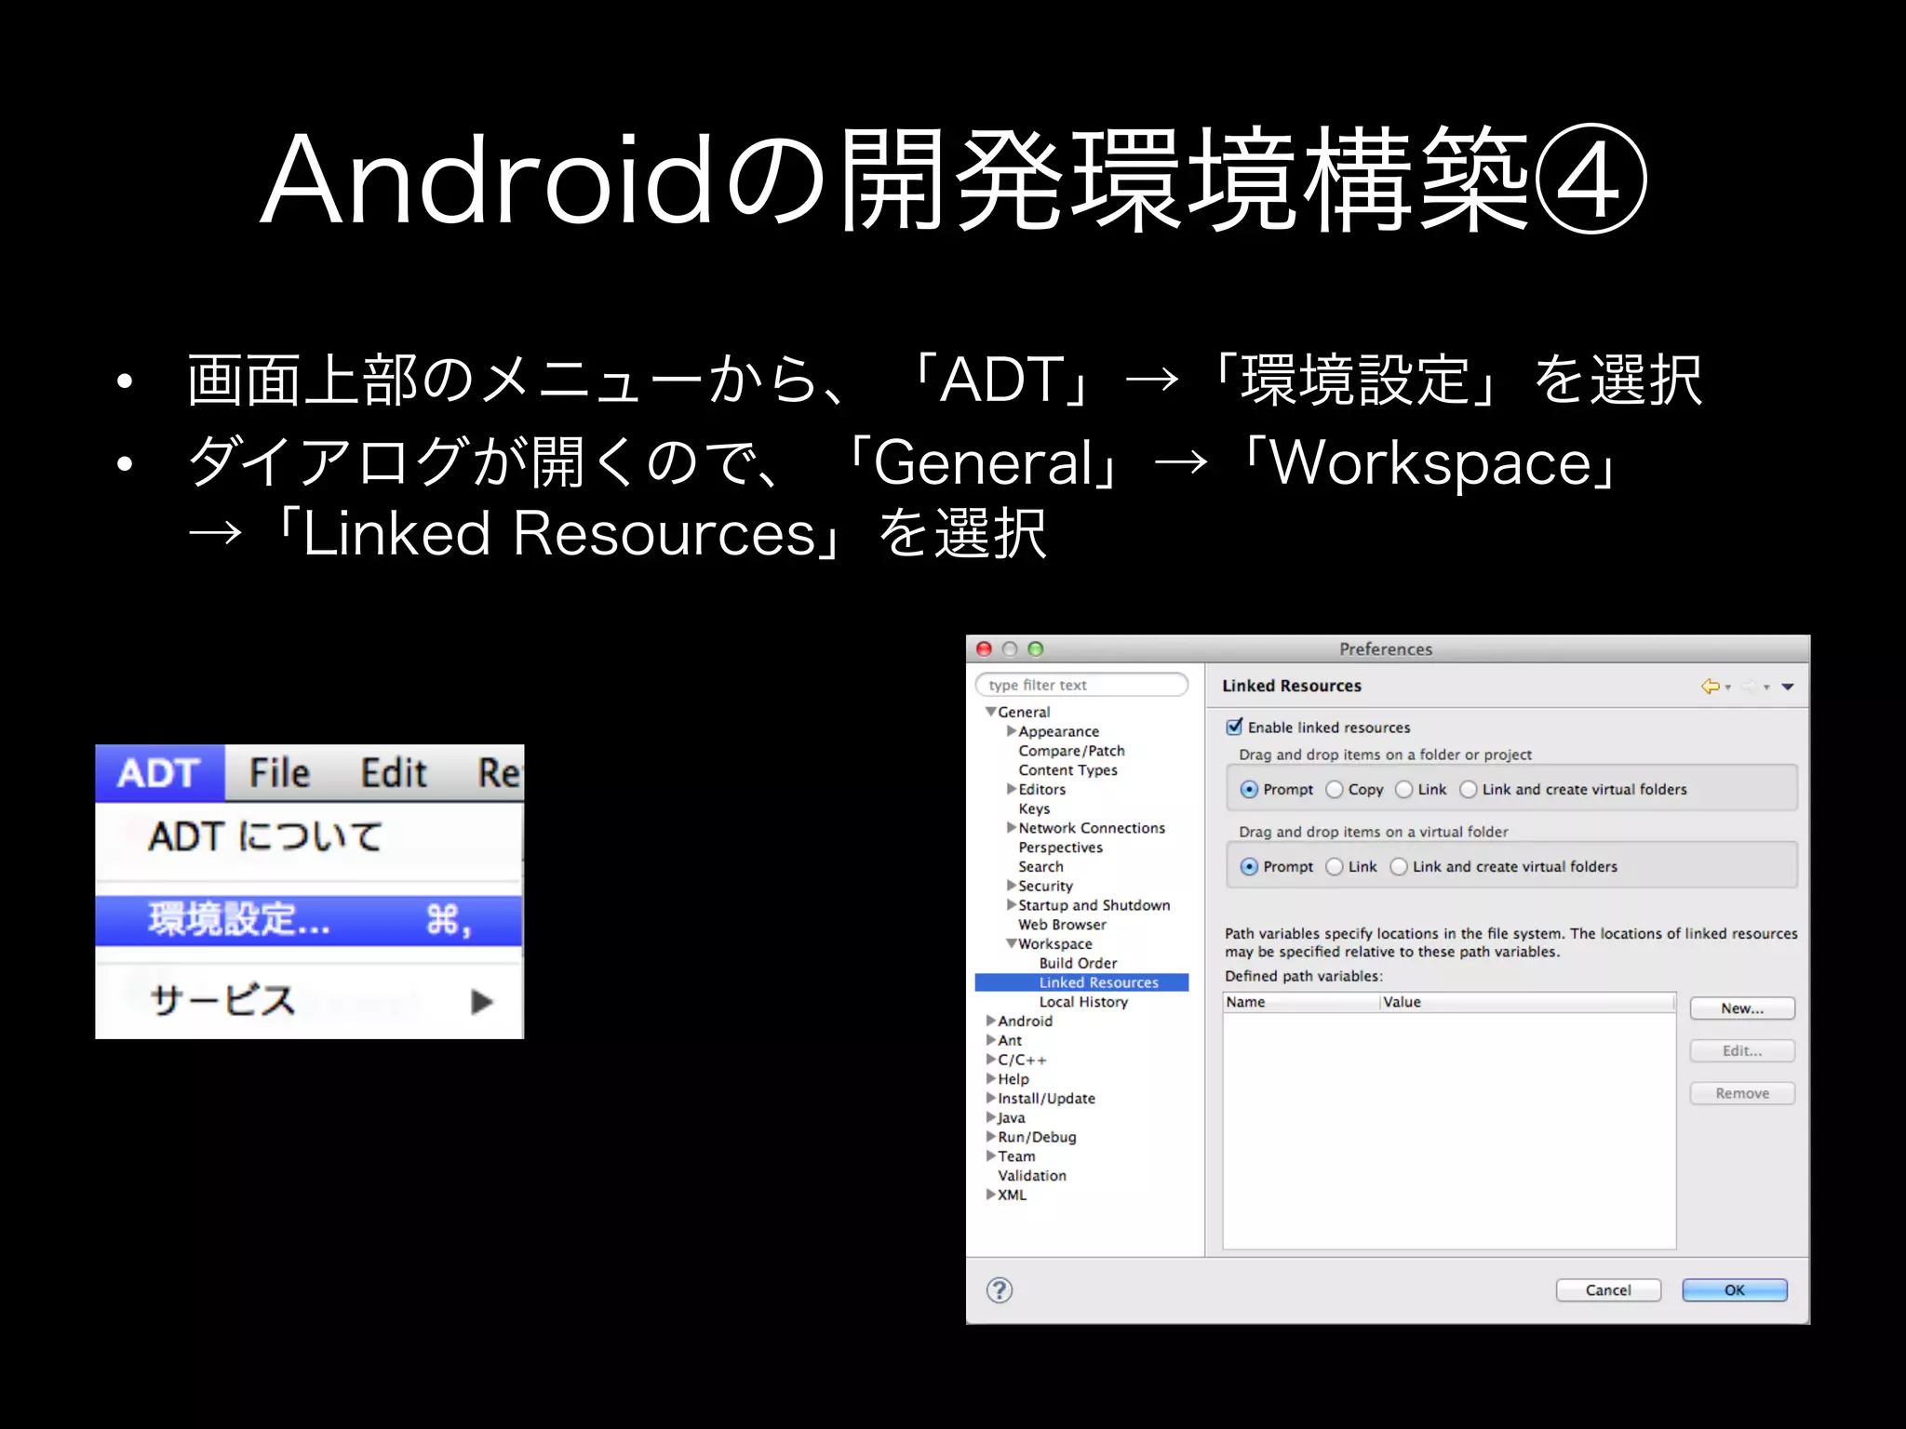Expand the Help preferences node
This screenshot has width=1906, height=1429.
991,1078
